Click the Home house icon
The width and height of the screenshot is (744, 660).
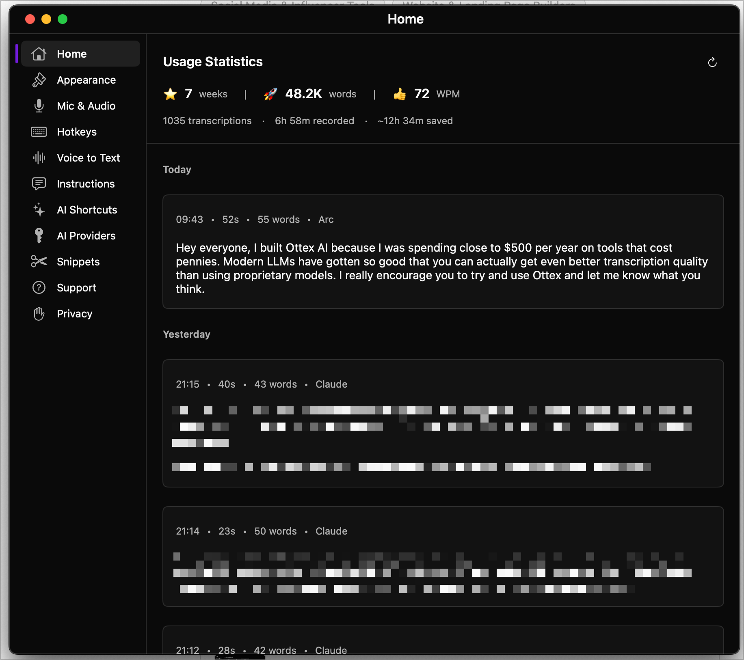(x=39, y=53)
